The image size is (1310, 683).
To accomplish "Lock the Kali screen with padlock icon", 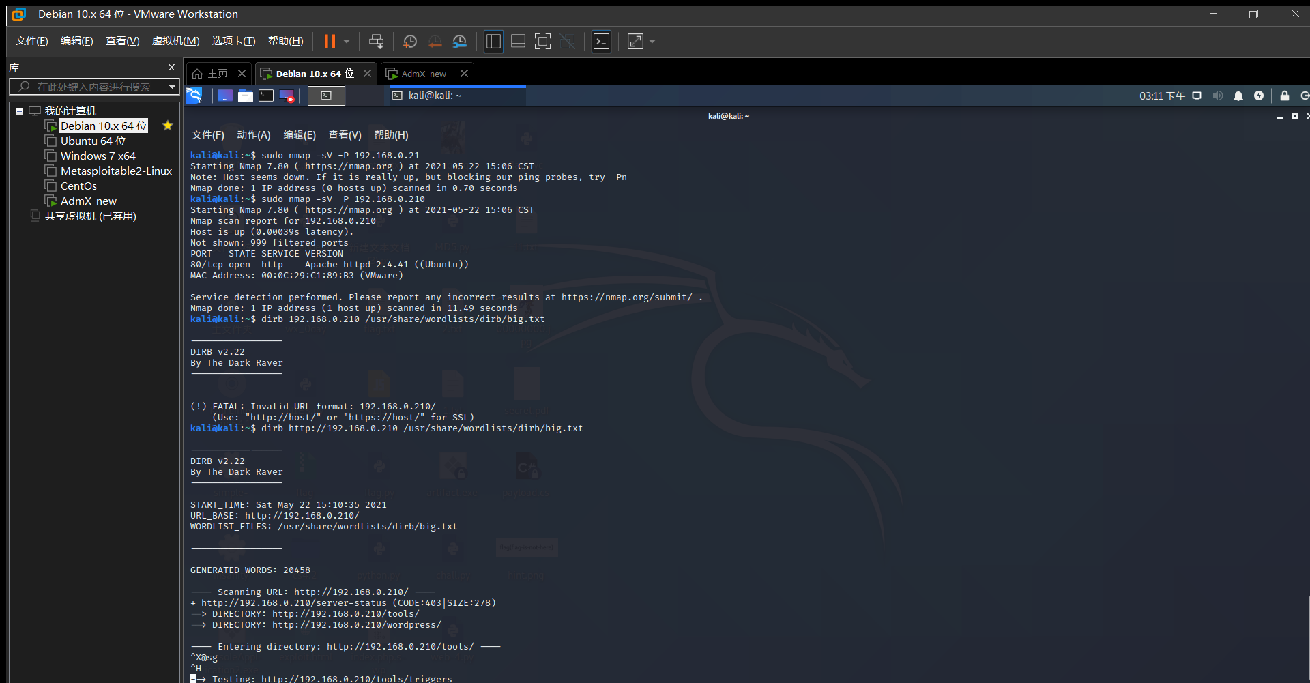I will tap(1285, 96).
